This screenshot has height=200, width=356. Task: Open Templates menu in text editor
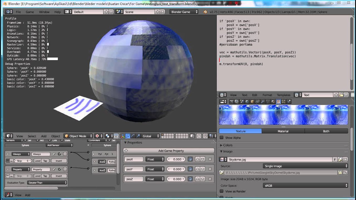pyautogui.click(x=284, y=95)
